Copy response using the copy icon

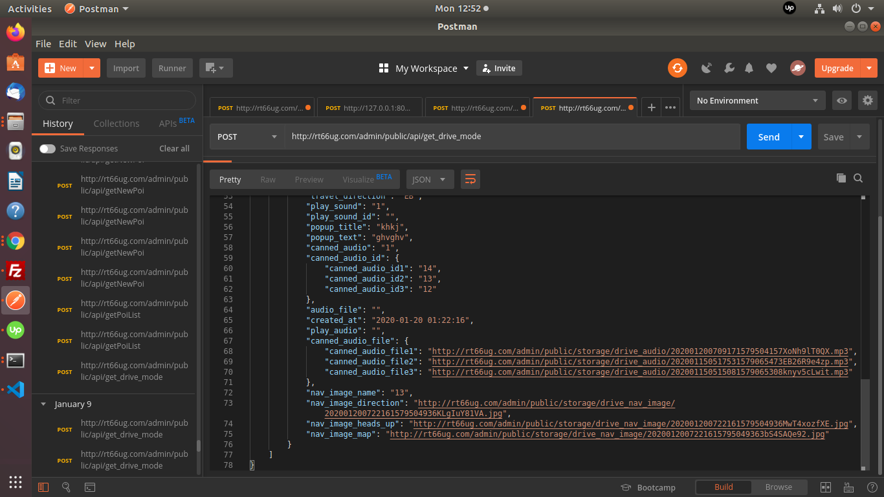coord(841,179)
